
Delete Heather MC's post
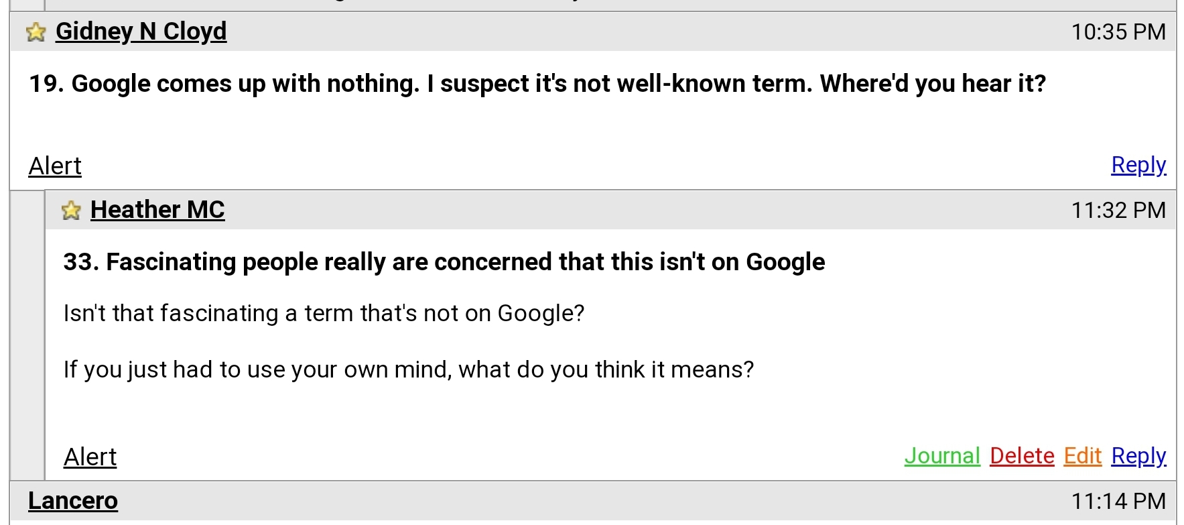tap(1021, 456)
